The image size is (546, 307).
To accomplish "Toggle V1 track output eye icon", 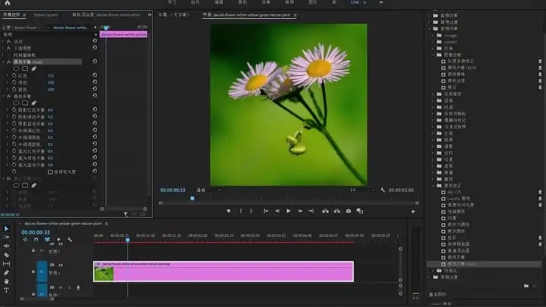I will 60,265.
